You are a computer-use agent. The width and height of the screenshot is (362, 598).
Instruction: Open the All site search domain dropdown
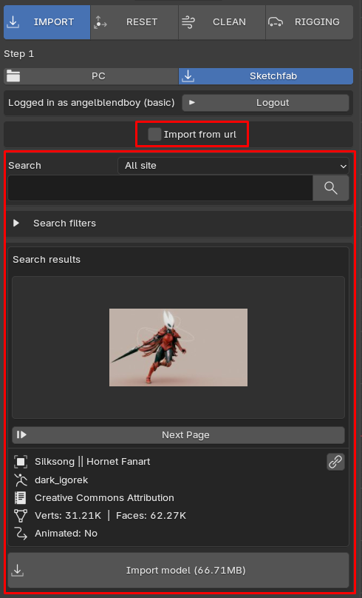(x=233, y=166)
